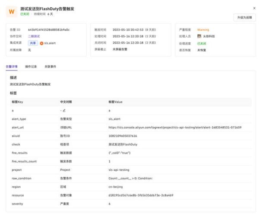259x214 pixels.
Task: Click the Warning severity label
Action: point(203,30)
